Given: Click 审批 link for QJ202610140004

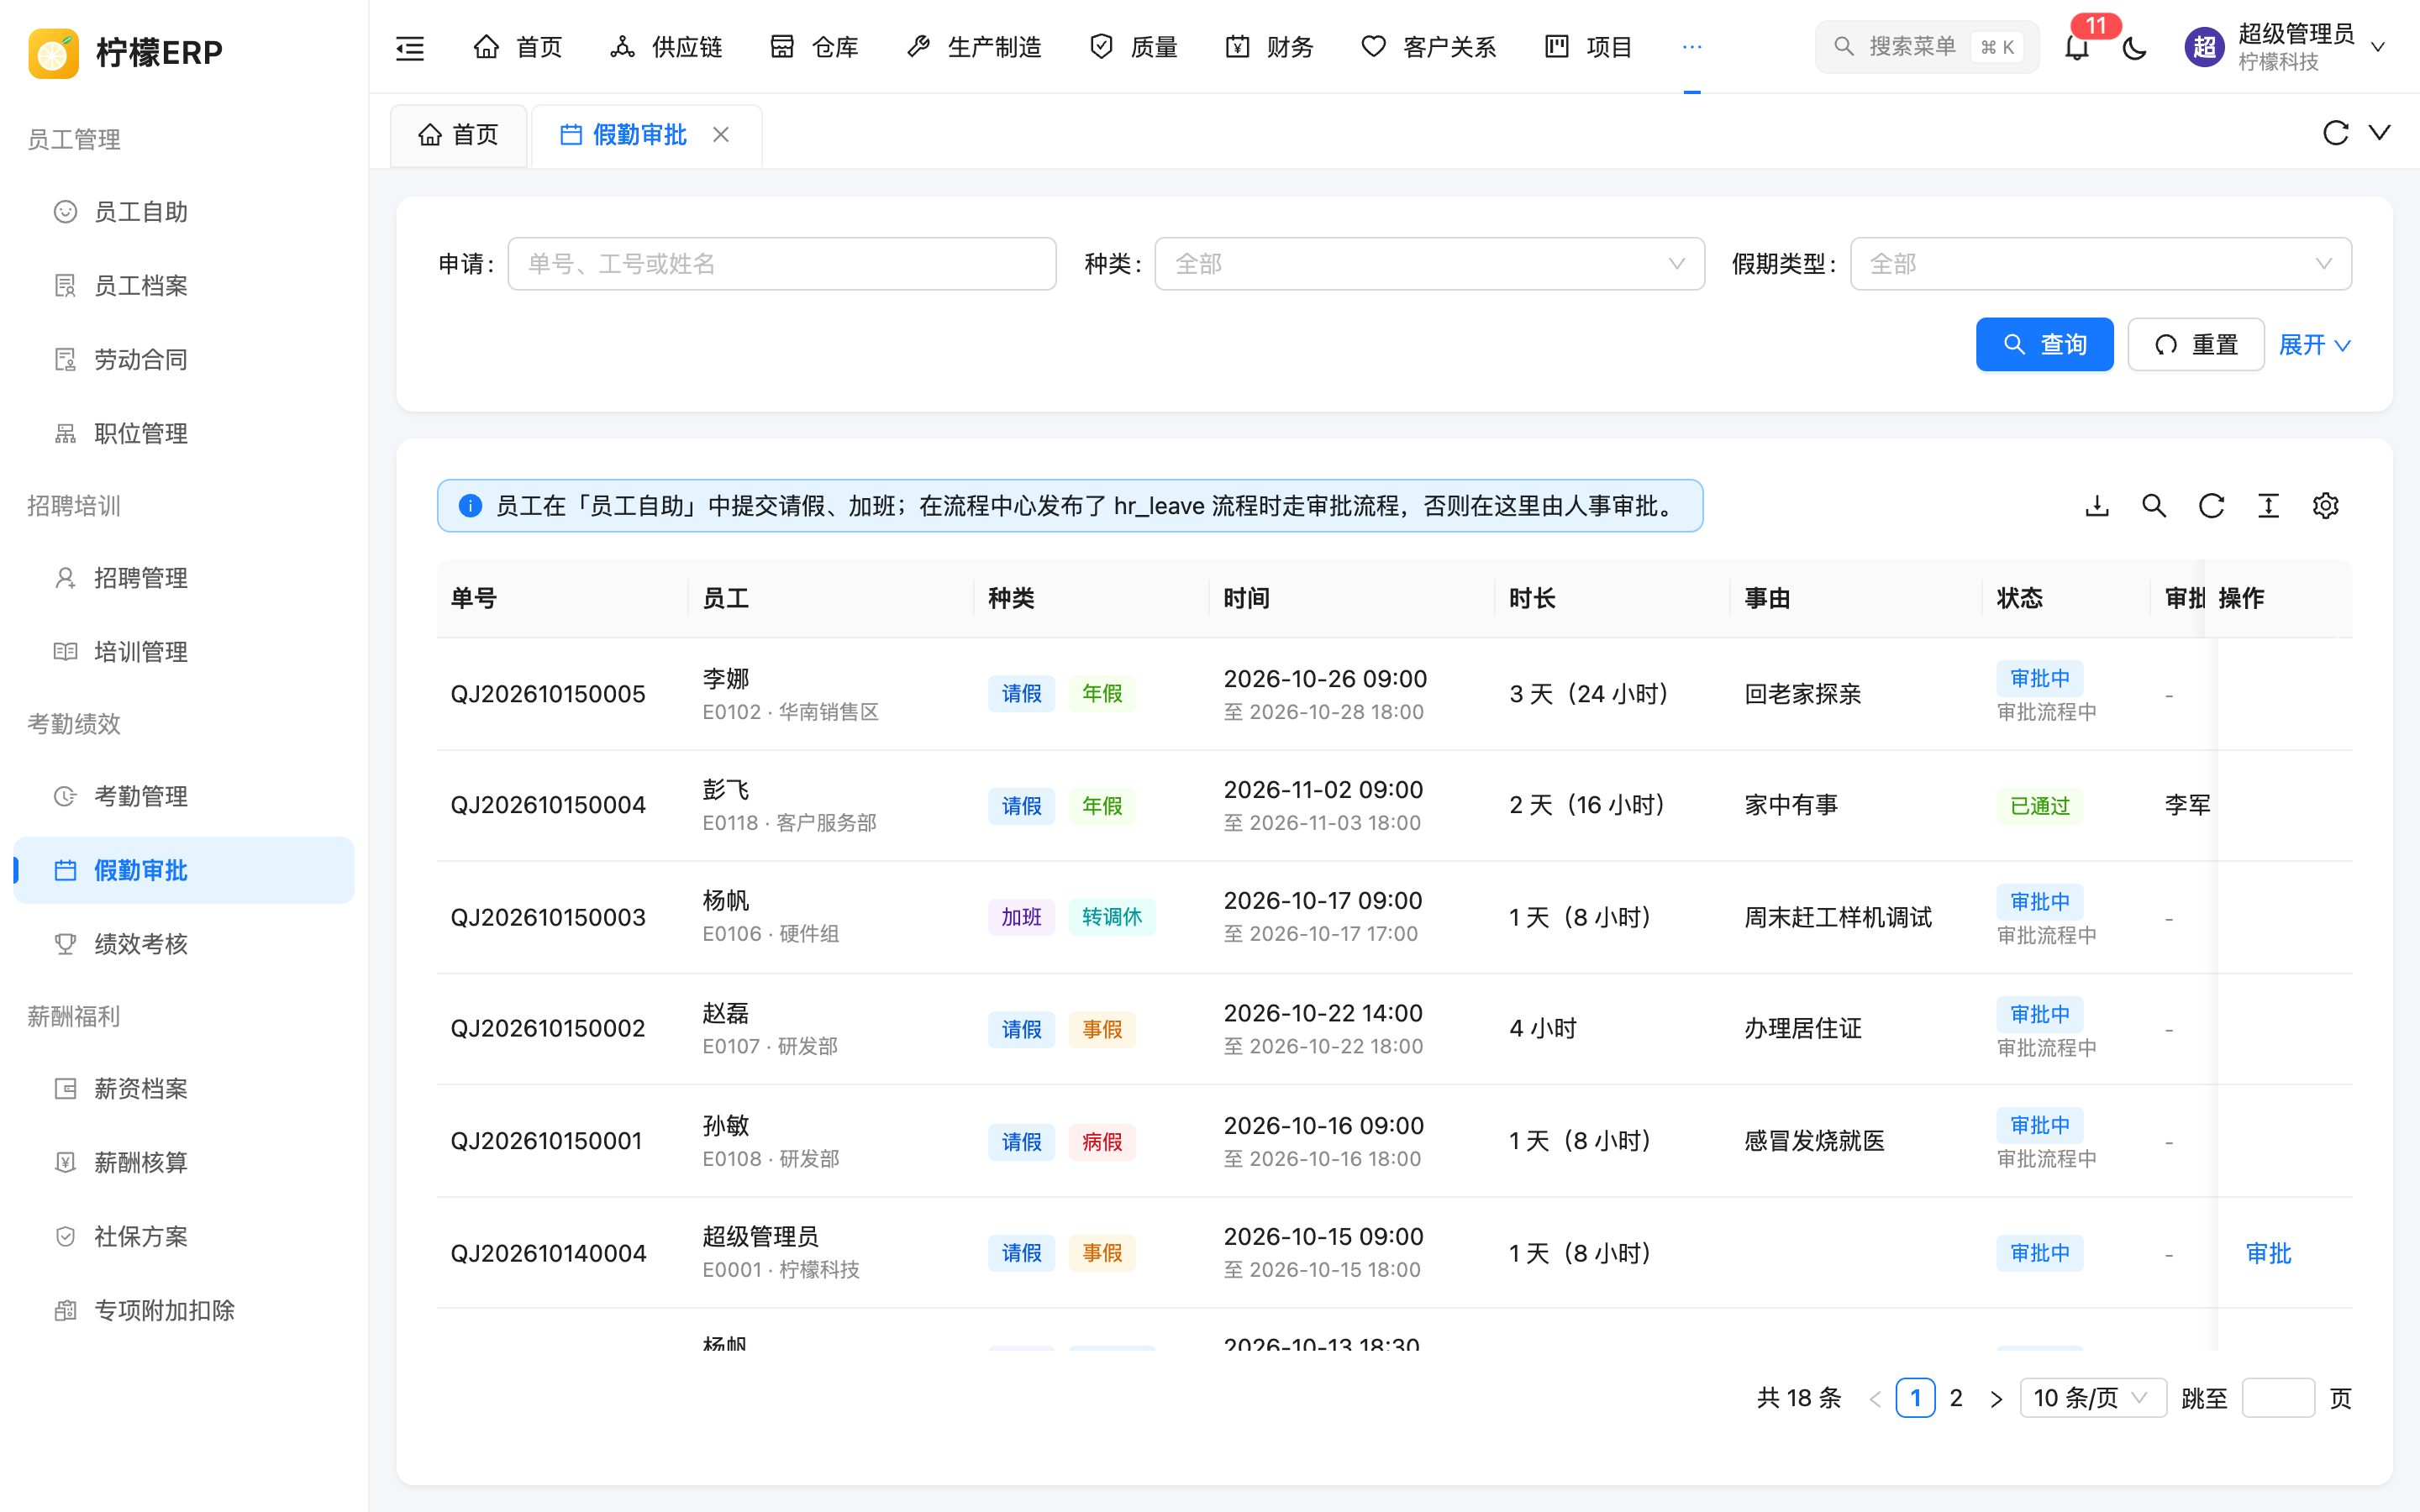Looking at the screenshot, I should pos(2268,1254).
